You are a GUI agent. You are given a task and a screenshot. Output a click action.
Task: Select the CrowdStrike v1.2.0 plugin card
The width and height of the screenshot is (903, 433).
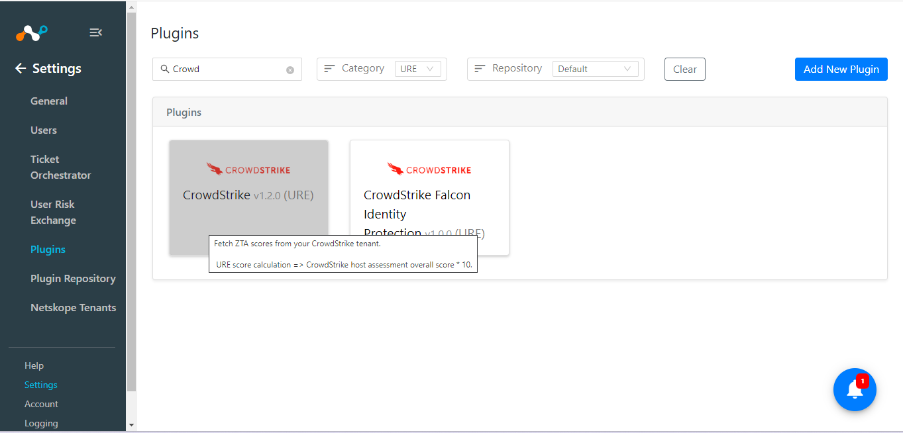point(248,197)
